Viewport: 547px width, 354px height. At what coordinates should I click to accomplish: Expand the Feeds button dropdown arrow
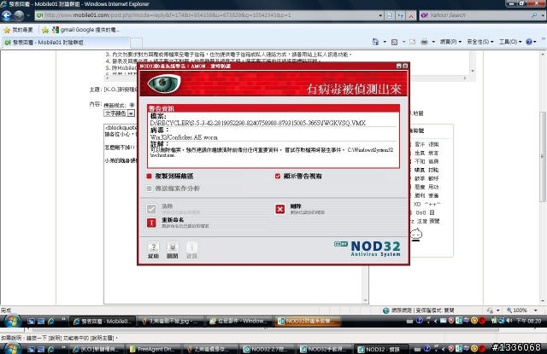(403, 42)
